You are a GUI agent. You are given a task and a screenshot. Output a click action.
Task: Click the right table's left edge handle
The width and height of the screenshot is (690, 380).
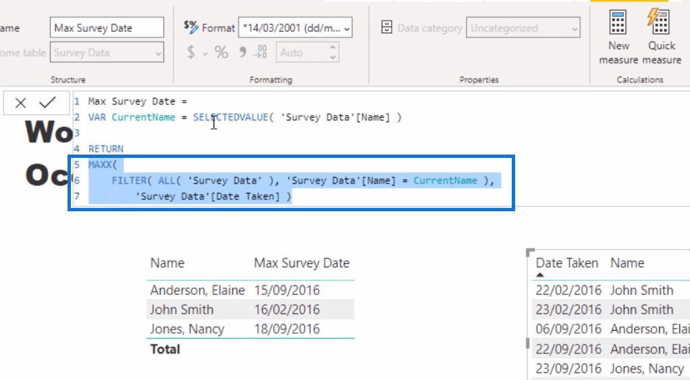pos(527,343)
